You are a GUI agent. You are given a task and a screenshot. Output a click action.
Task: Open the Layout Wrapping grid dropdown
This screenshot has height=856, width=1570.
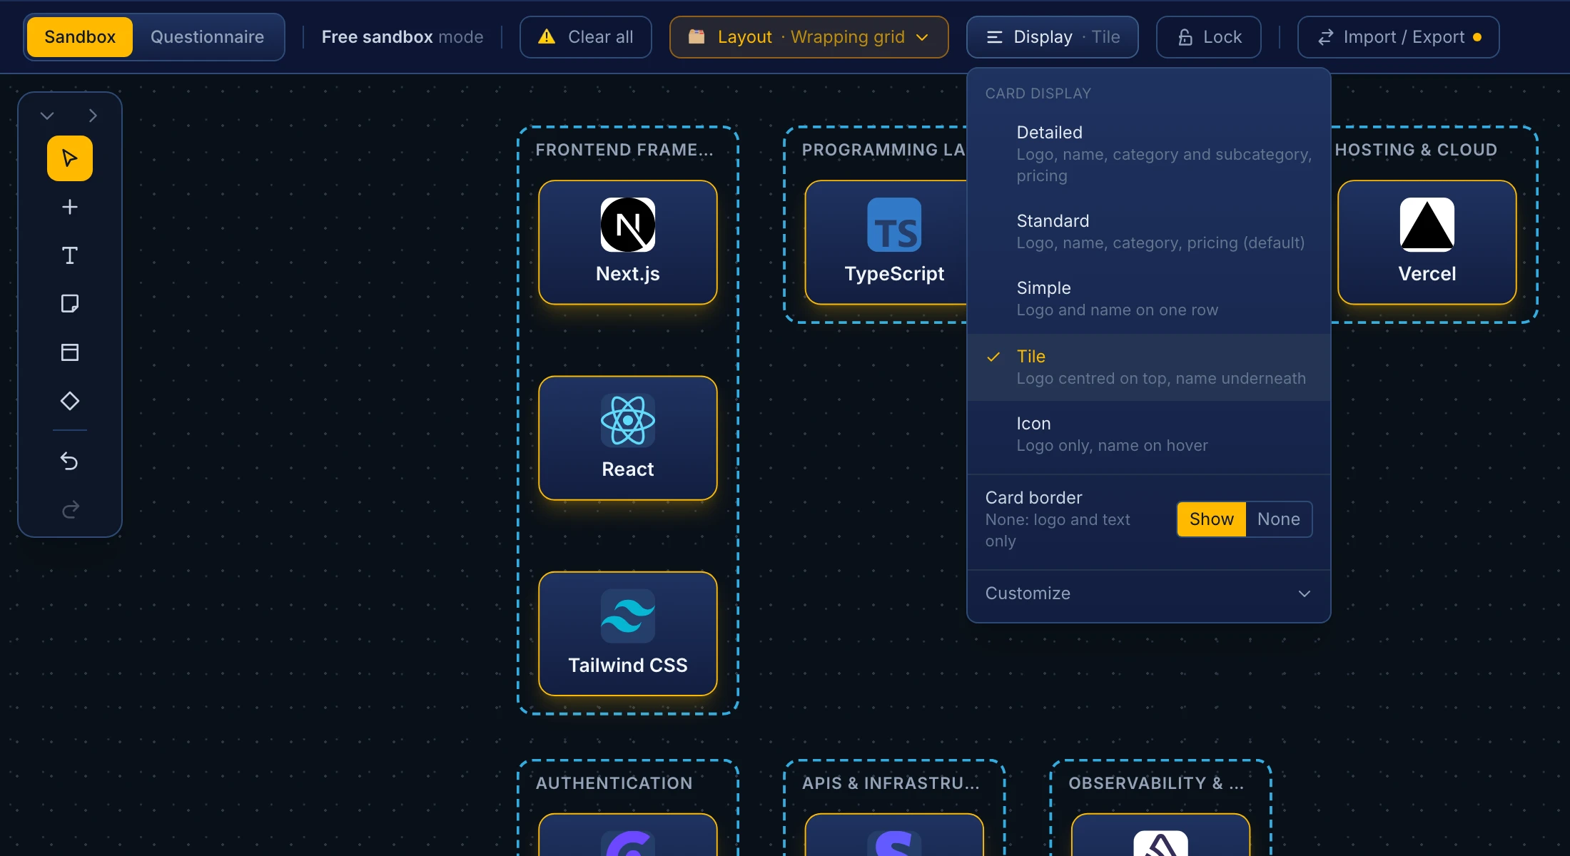809,37
